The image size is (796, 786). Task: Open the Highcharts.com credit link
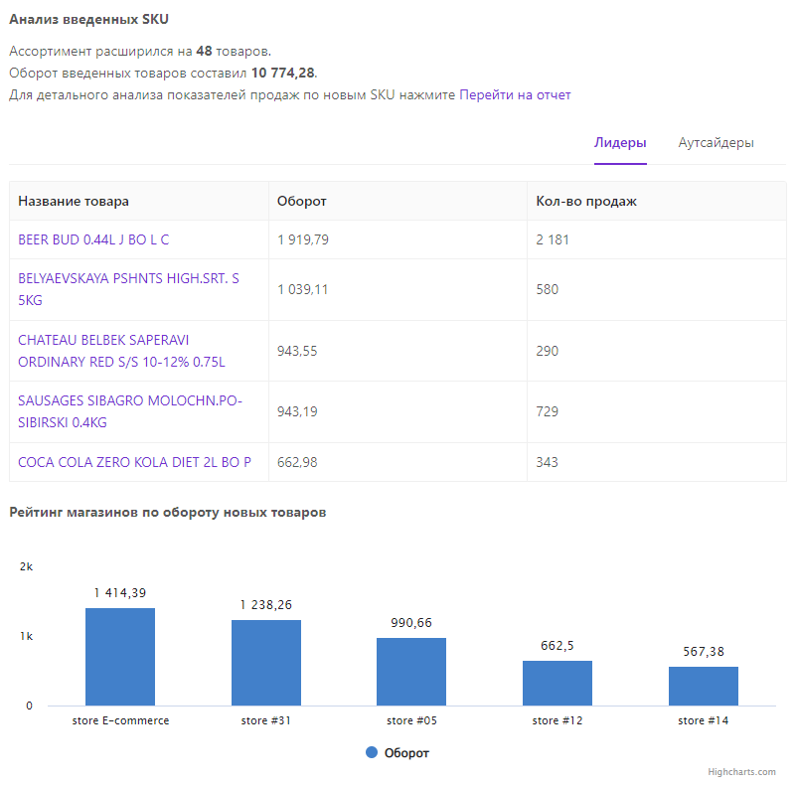pyautogui.click(x=741, y=772)
